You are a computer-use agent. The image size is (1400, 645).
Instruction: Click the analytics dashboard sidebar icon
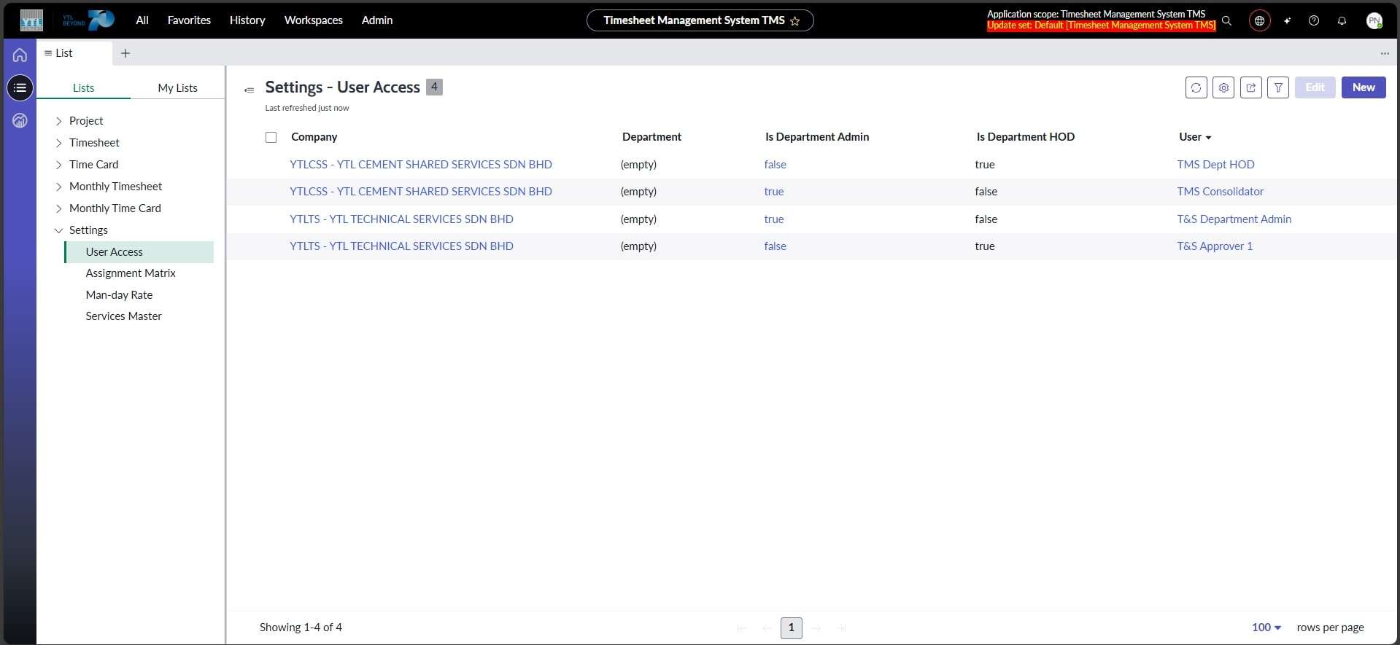20,121
